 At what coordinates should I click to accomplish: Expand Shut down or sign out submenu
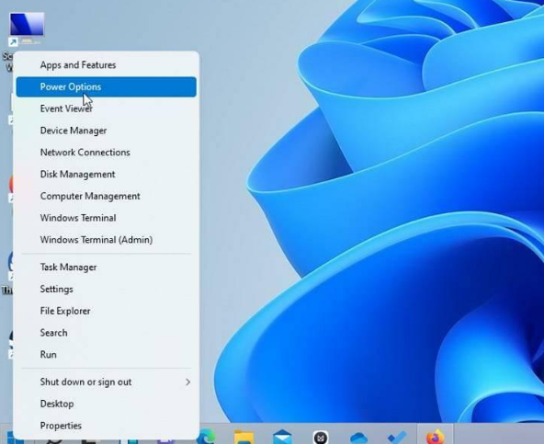coord(107,382)
